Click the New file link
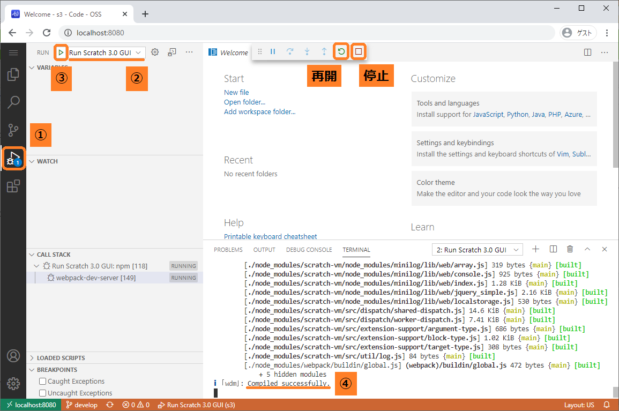Viewport: 619px width, 411px height. pos(236,92)
